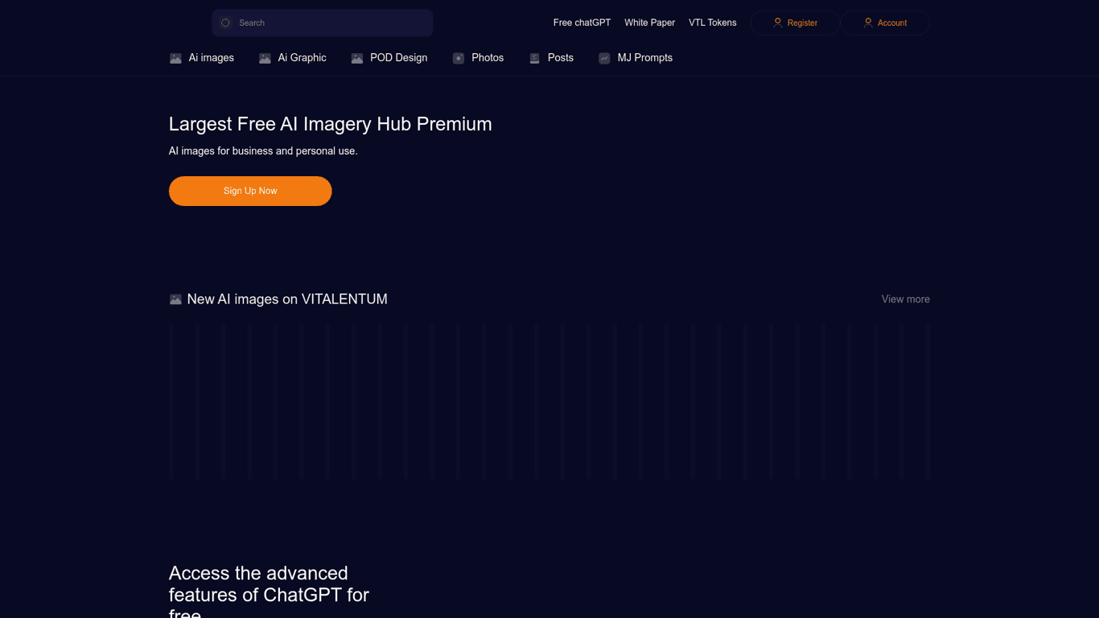Open the Free chatGPT link
The height and width of the screenshot is (618, 1099).
582,23
